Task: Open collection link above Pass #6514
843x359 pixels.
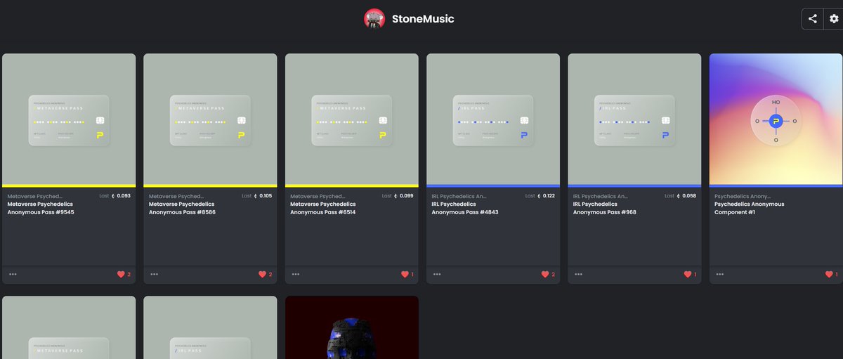Action: click(x=318, y=196)
